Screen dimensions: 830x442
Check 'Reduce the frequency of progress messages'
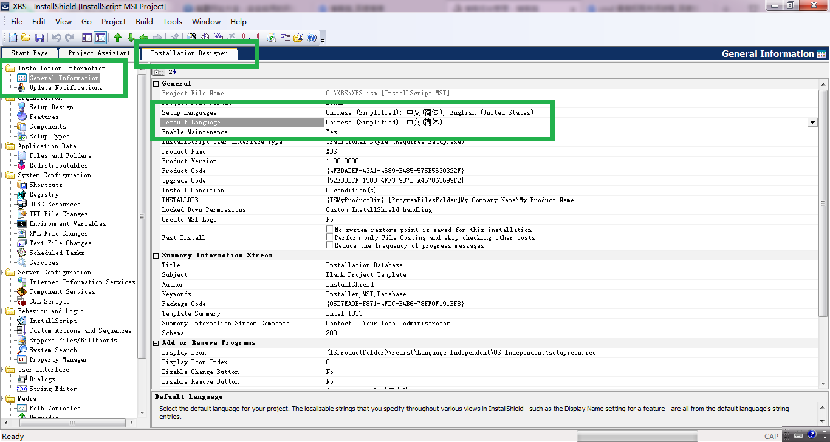click(330, 245)
